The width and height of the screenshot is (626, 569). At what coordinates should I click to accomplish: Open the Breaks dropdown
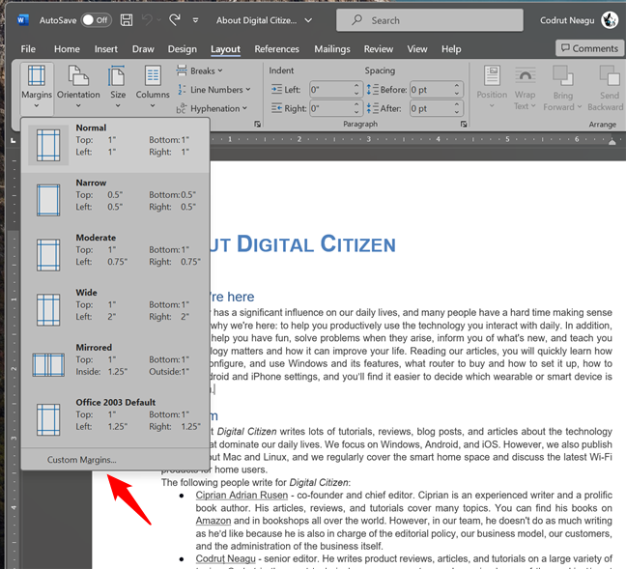(x=200, y=71)
